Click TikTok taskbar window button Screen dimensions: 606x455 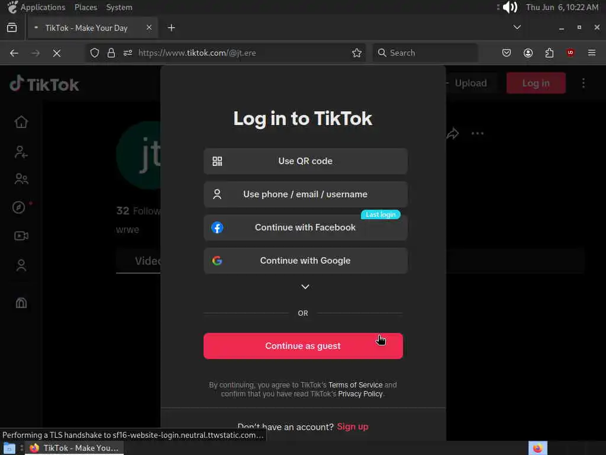75,448
